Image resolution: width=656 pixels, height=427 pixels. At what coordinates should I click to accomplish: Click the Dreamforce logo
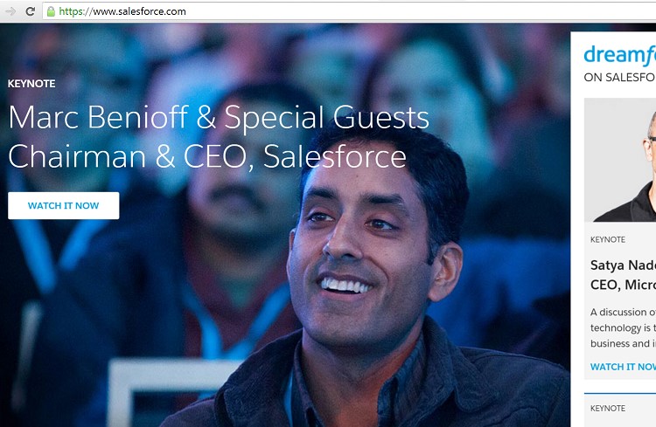(619, 55)
